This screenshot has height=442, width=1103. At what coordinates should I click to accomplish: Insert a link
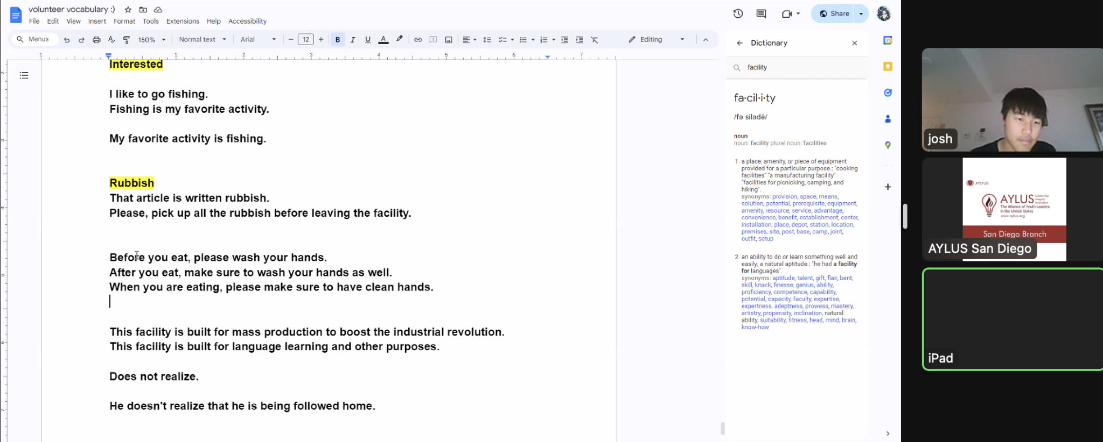point(418,40)
